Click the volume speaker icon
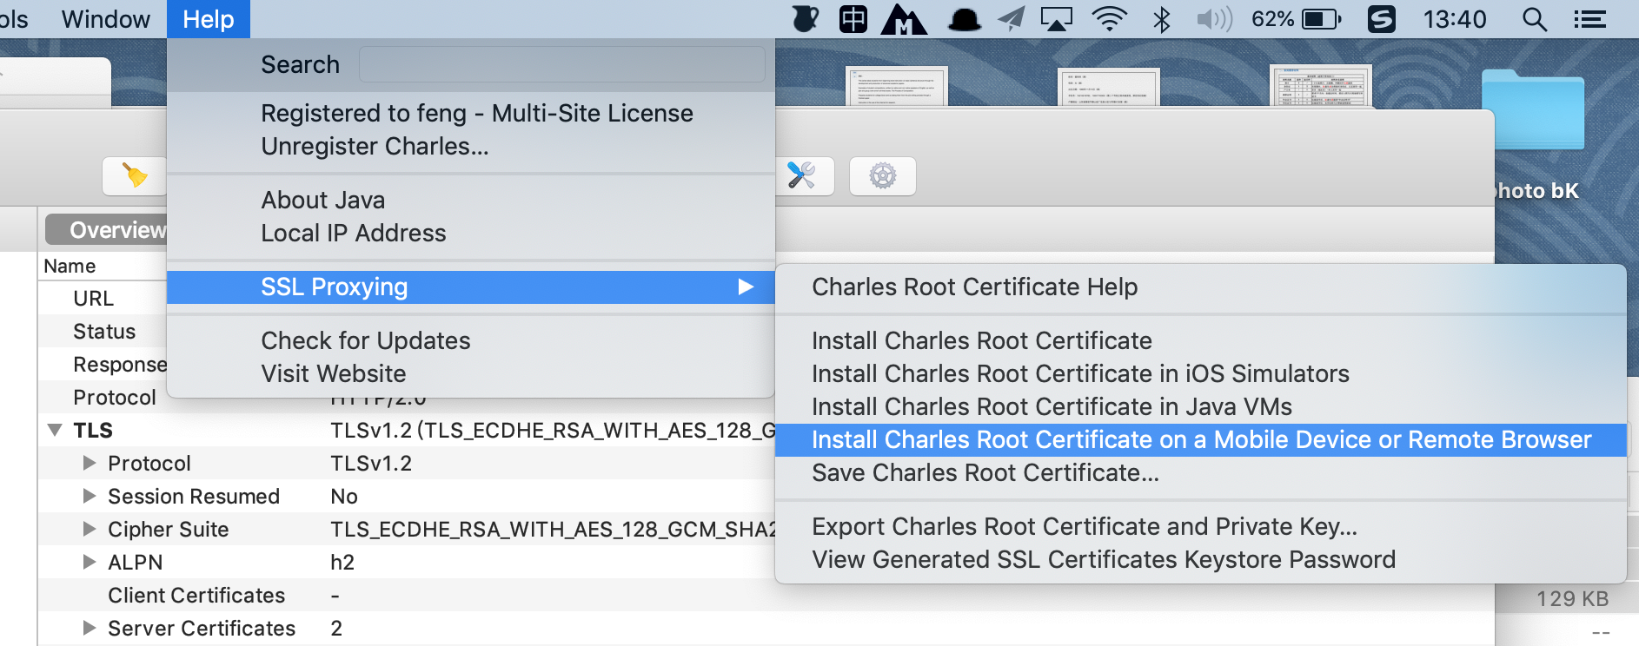This screenshot has width=1639, height=646. pyautogui.click(x=1214, y=19)
